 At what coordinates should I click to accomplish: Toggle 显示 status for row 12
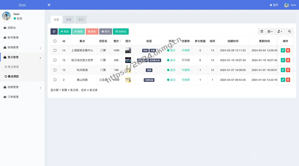[x=171, y=70]
